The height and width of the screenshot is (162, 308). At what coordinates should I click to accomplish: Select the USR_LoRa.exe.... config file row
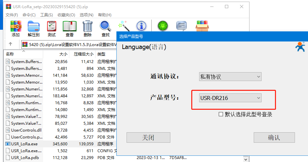[x=60, y=151]
